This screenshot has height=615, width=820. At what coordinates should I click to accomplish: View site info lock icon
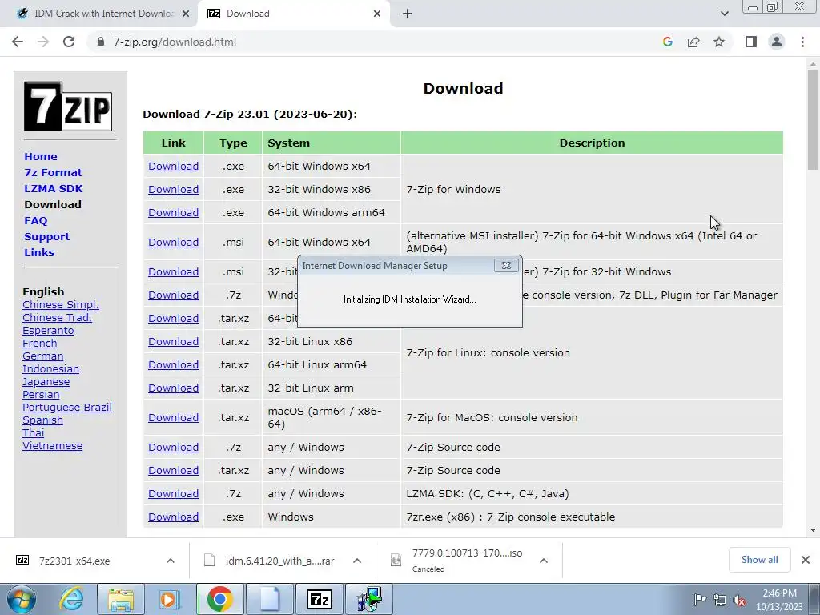[101, 42]
